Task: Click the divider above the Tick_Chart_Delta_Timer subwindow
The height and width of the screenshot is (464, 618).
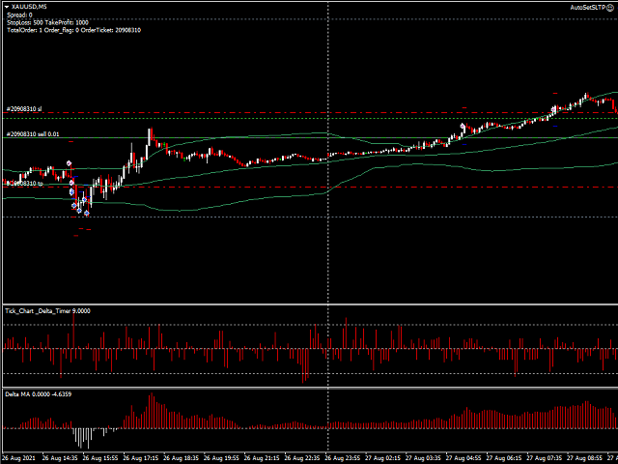Action: coord(309,304)
